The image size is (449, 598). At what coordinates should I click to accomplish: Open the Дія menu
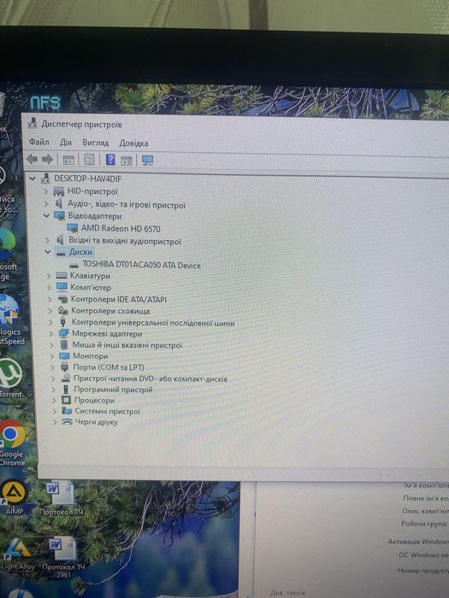pyautogui.click(x=66, y=143)
